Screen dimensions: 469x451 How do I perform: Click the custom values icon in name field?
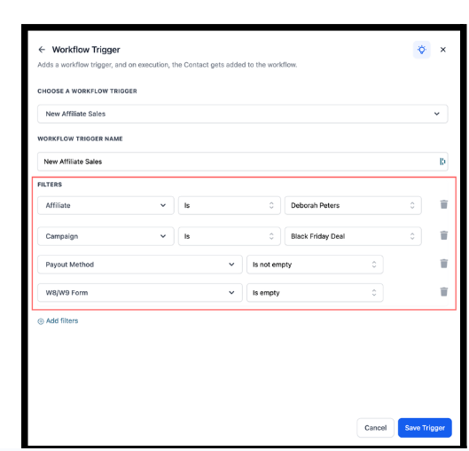(x=442, y=162)
